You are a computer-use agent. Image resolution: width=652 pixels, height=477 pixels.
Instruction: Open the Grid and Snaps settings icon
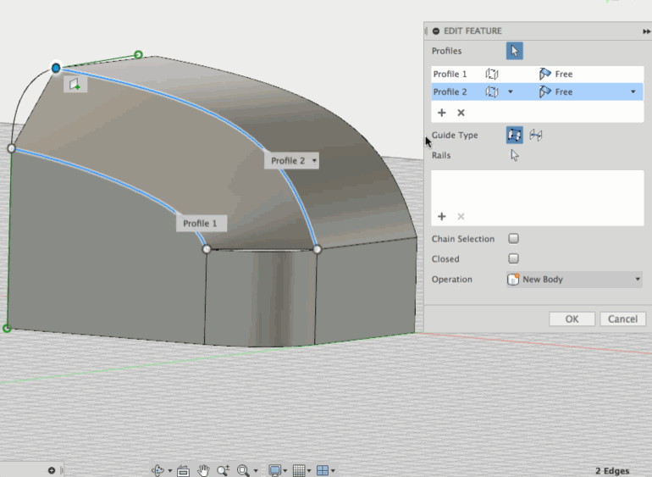298,470
